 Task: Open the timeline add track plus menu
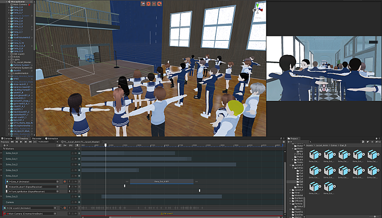tap(5, 145)
